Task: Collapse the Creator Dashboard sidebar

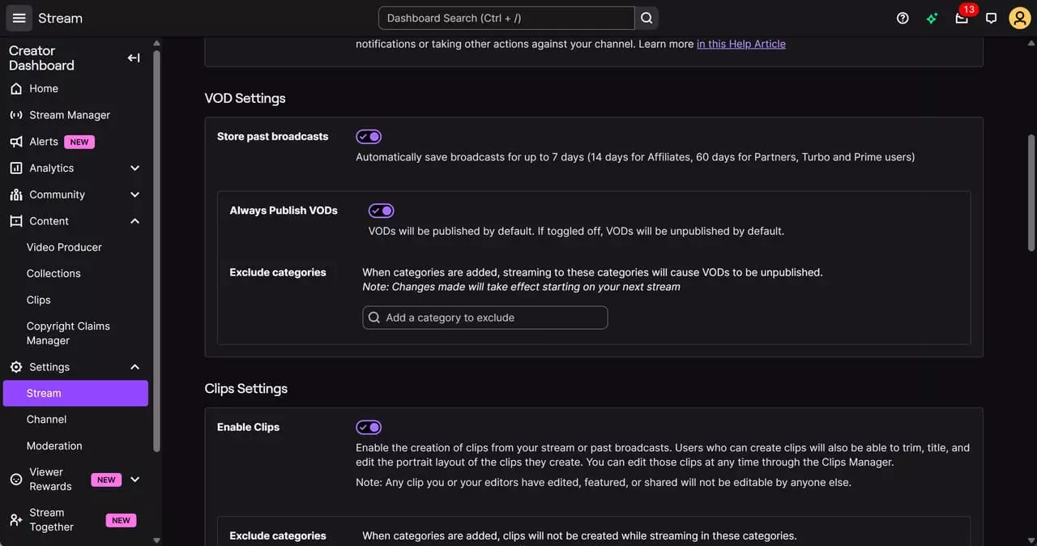Action: coord(134,58)
